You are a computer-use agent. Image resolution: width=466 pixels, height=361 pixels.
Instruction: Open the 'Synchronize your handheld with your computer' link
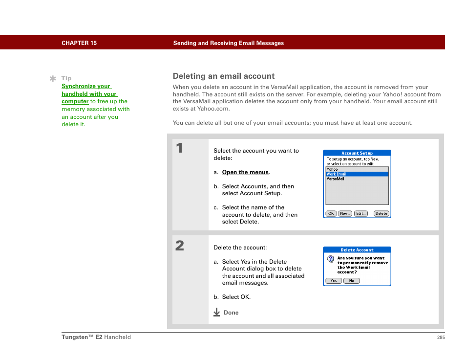click(90, 94)
